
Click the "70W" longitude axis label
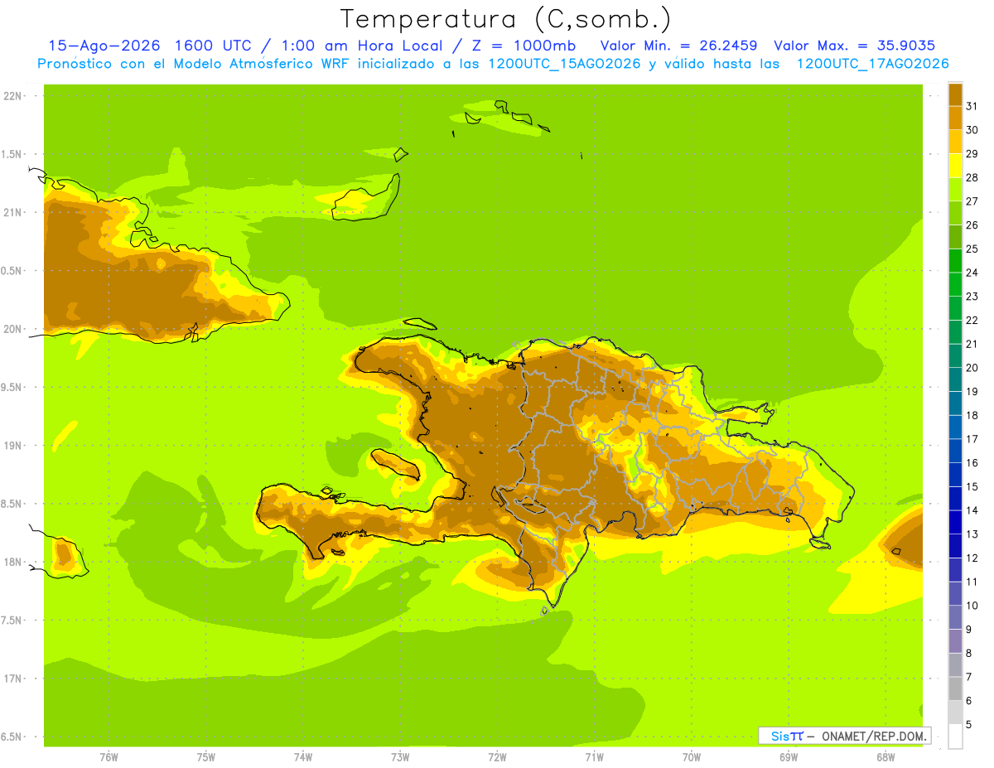pos(691,757)
